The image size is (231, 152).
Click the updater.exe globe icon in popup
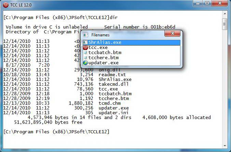[85, 63]
